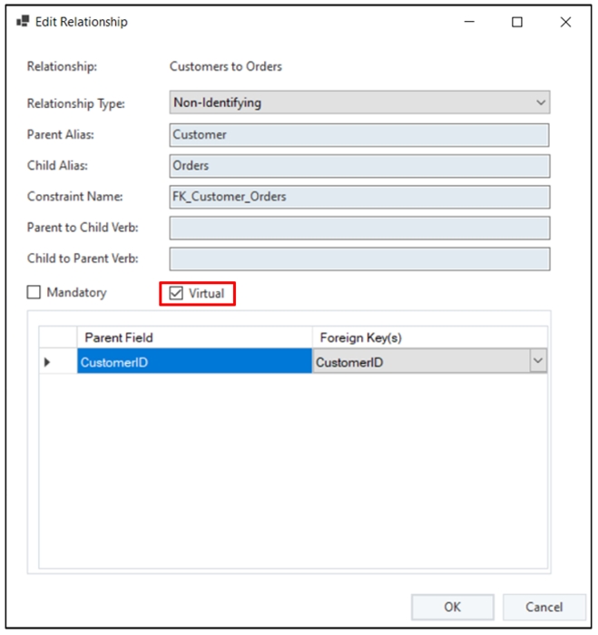This screenshot has height=635, width=598.
Task: Close the Edit Relationship dialog
Action: tap(565, 23)
